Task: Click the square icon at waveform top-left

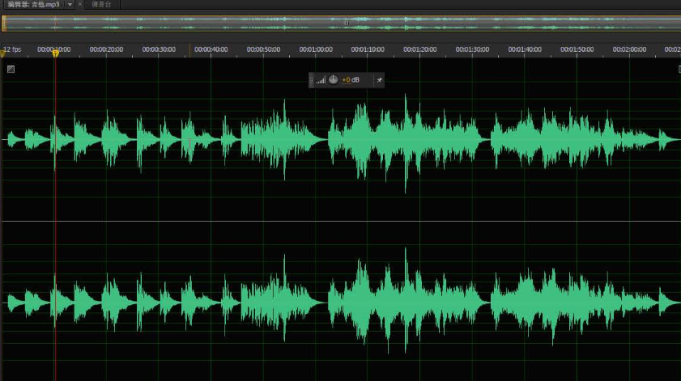Action: click(x=11, y=69)
